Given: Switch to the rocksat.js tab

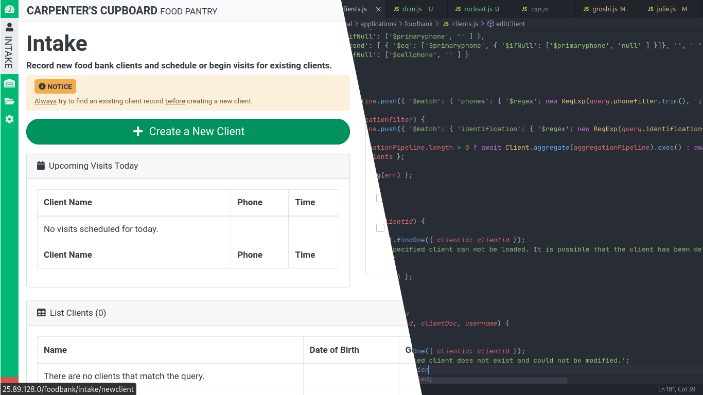Looking at the screenshot, I should (x=478, y=9).
